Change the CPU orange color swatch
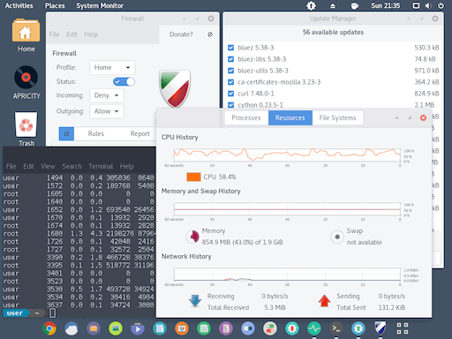 (193, 177)
